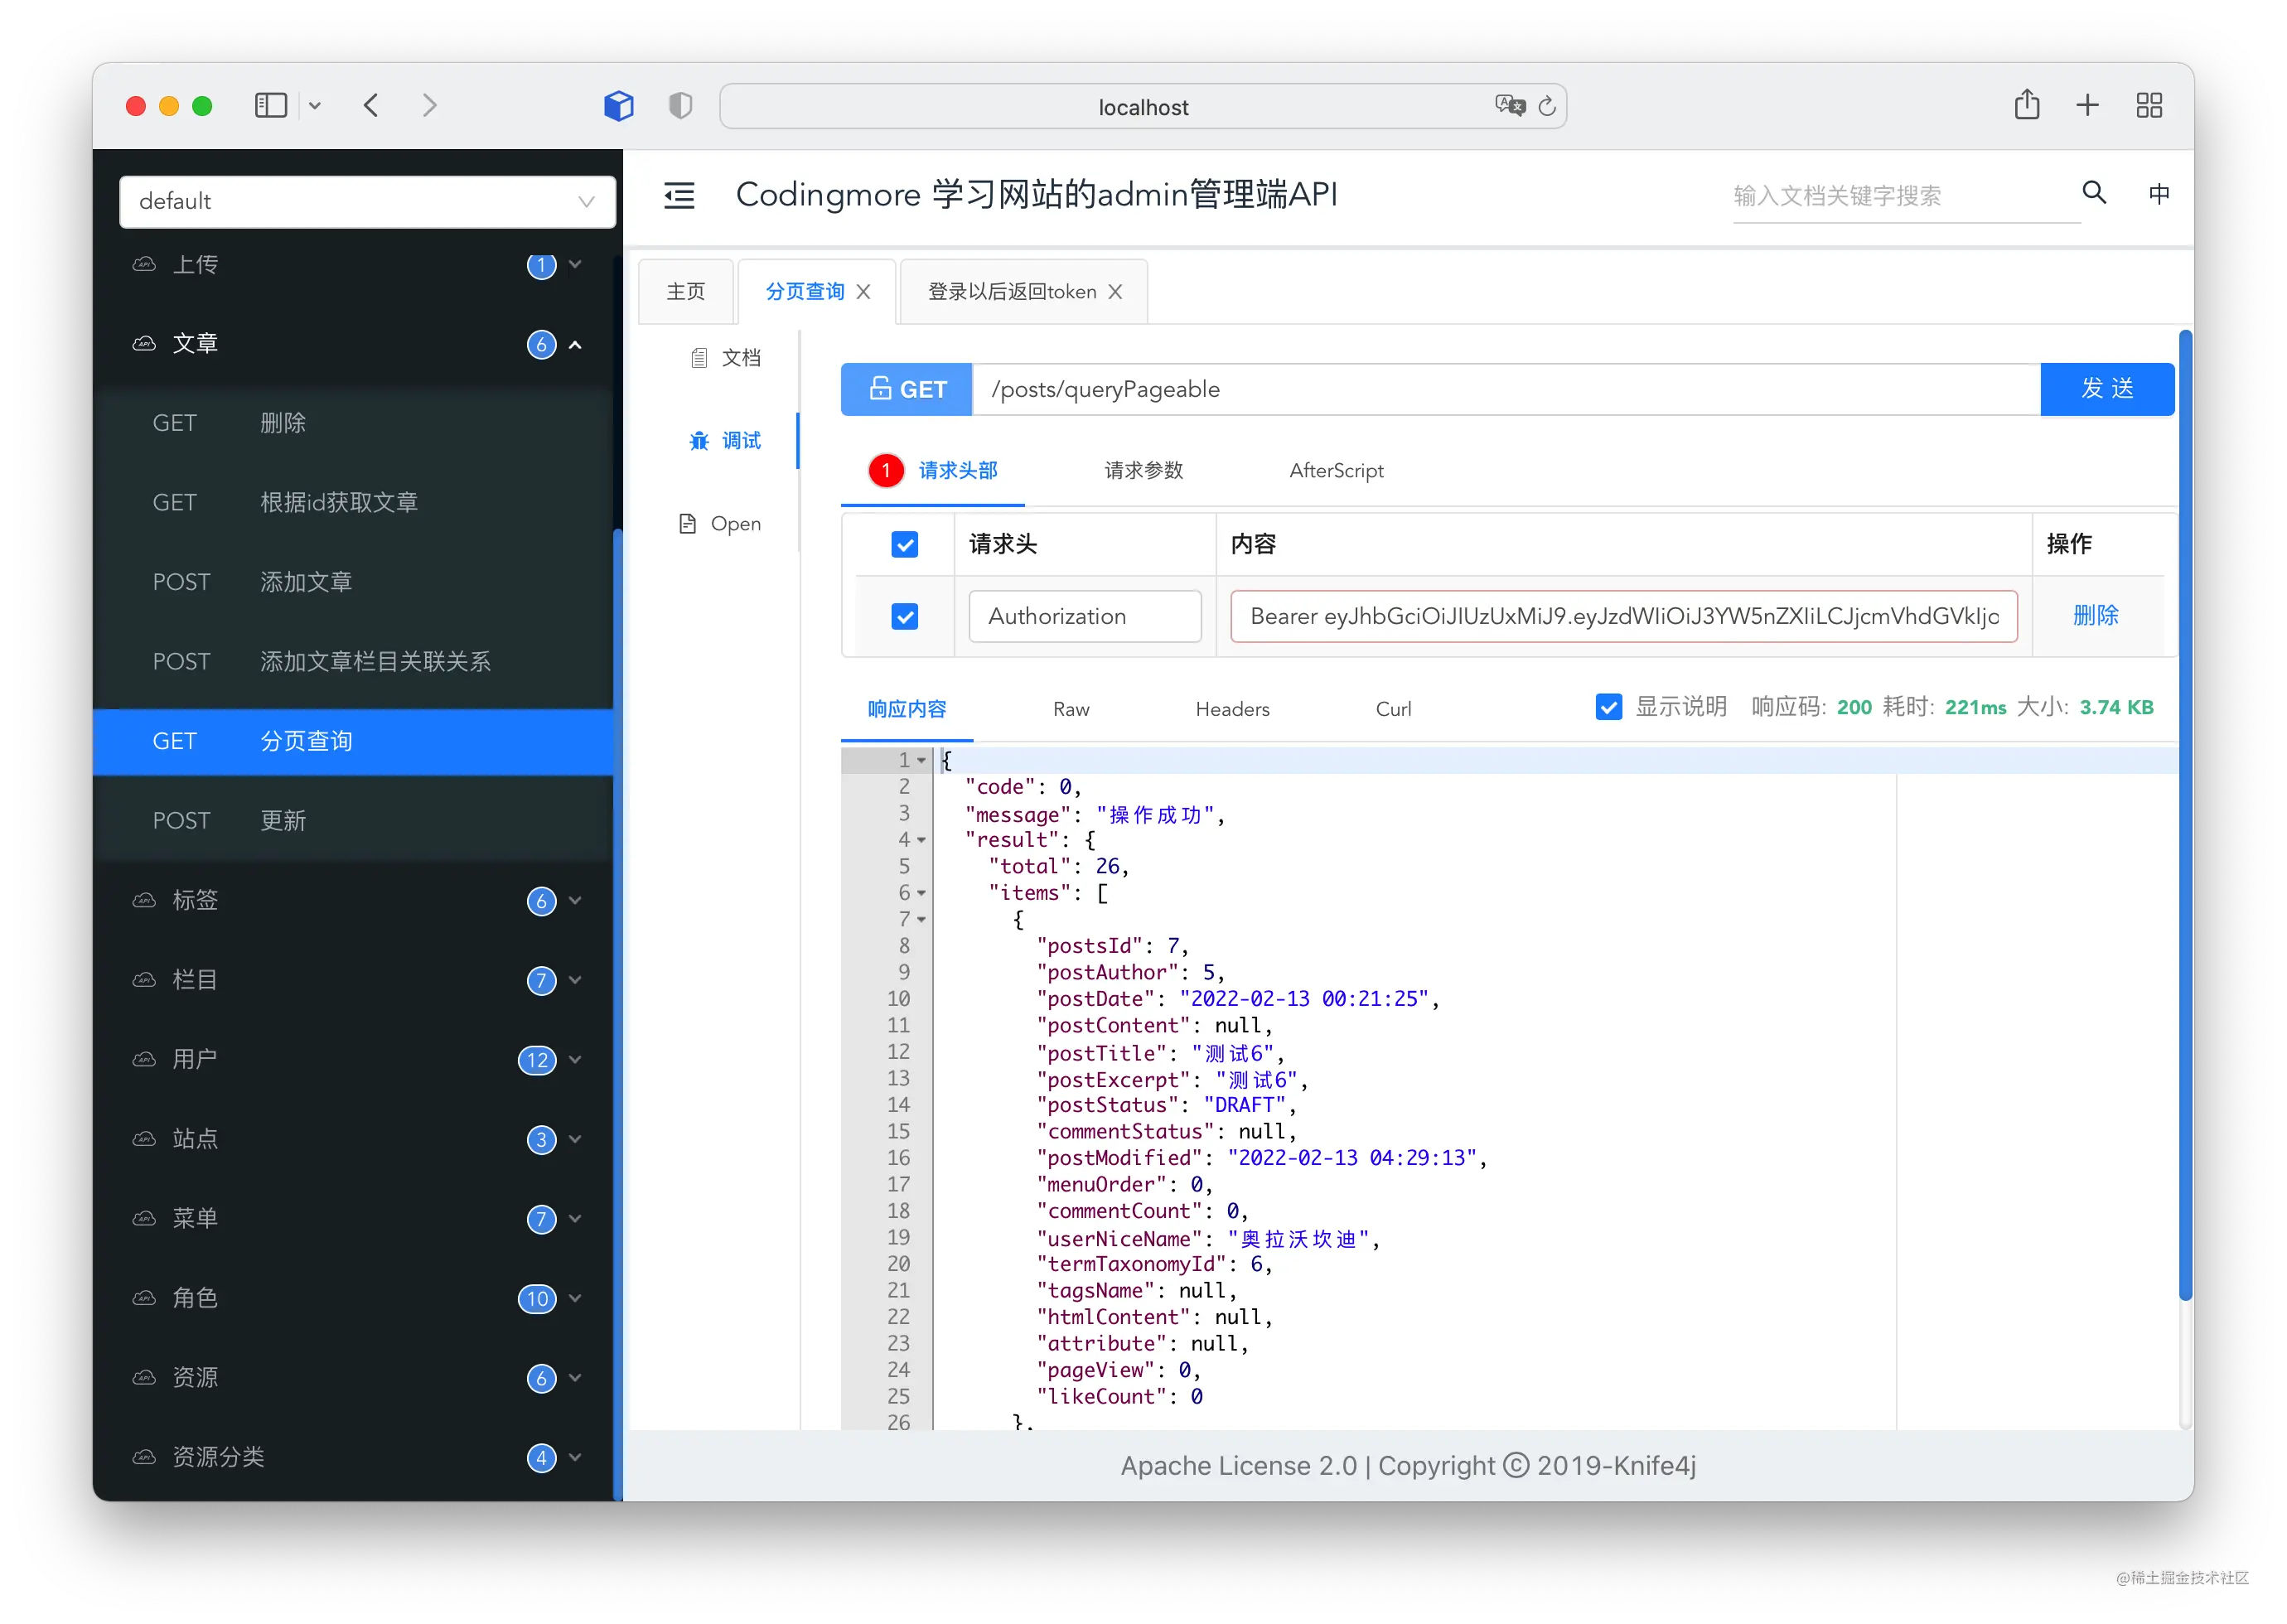Toggle the 显示说明 checkbox
2287x1624 pixels.
(1608, 708)
